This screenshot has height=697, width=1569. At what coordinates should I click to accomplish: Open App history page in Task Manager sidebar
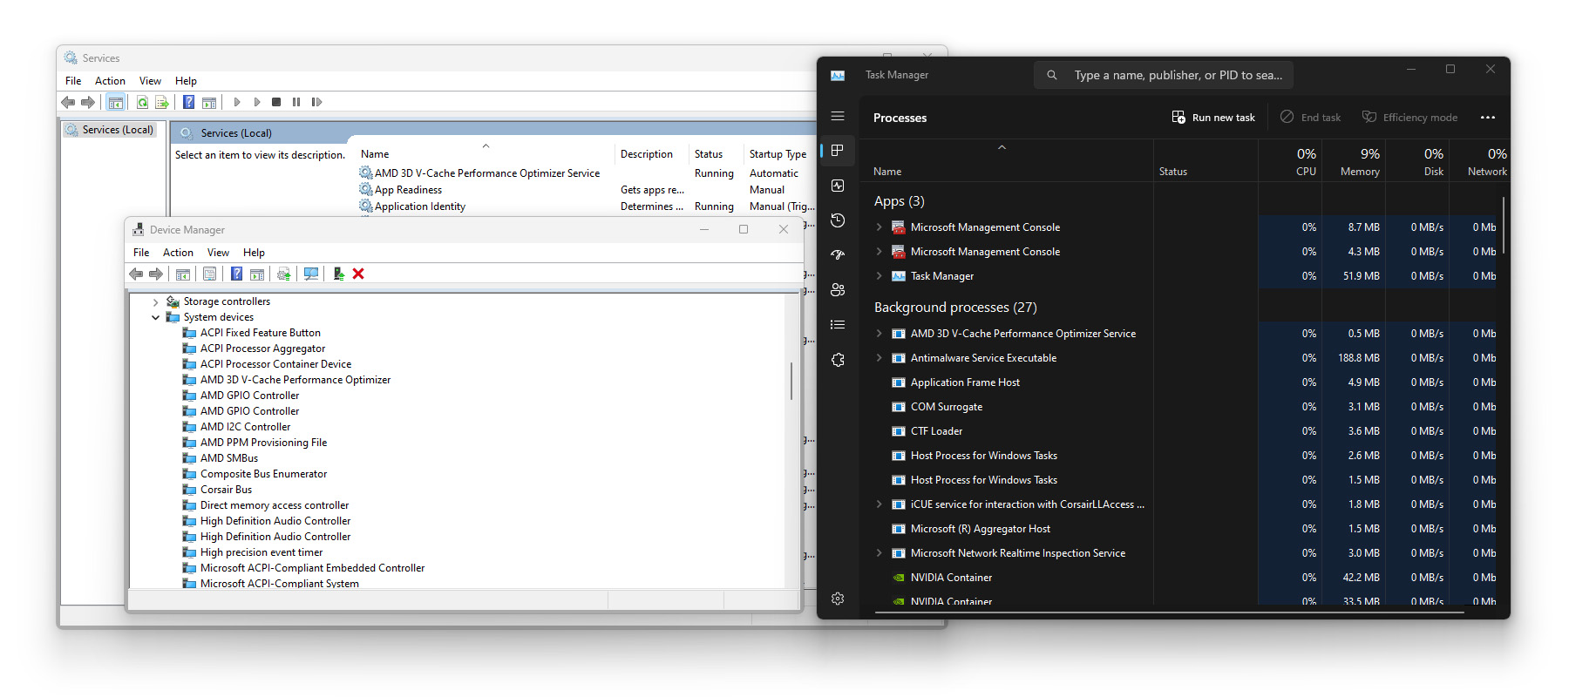click(838, 220)
